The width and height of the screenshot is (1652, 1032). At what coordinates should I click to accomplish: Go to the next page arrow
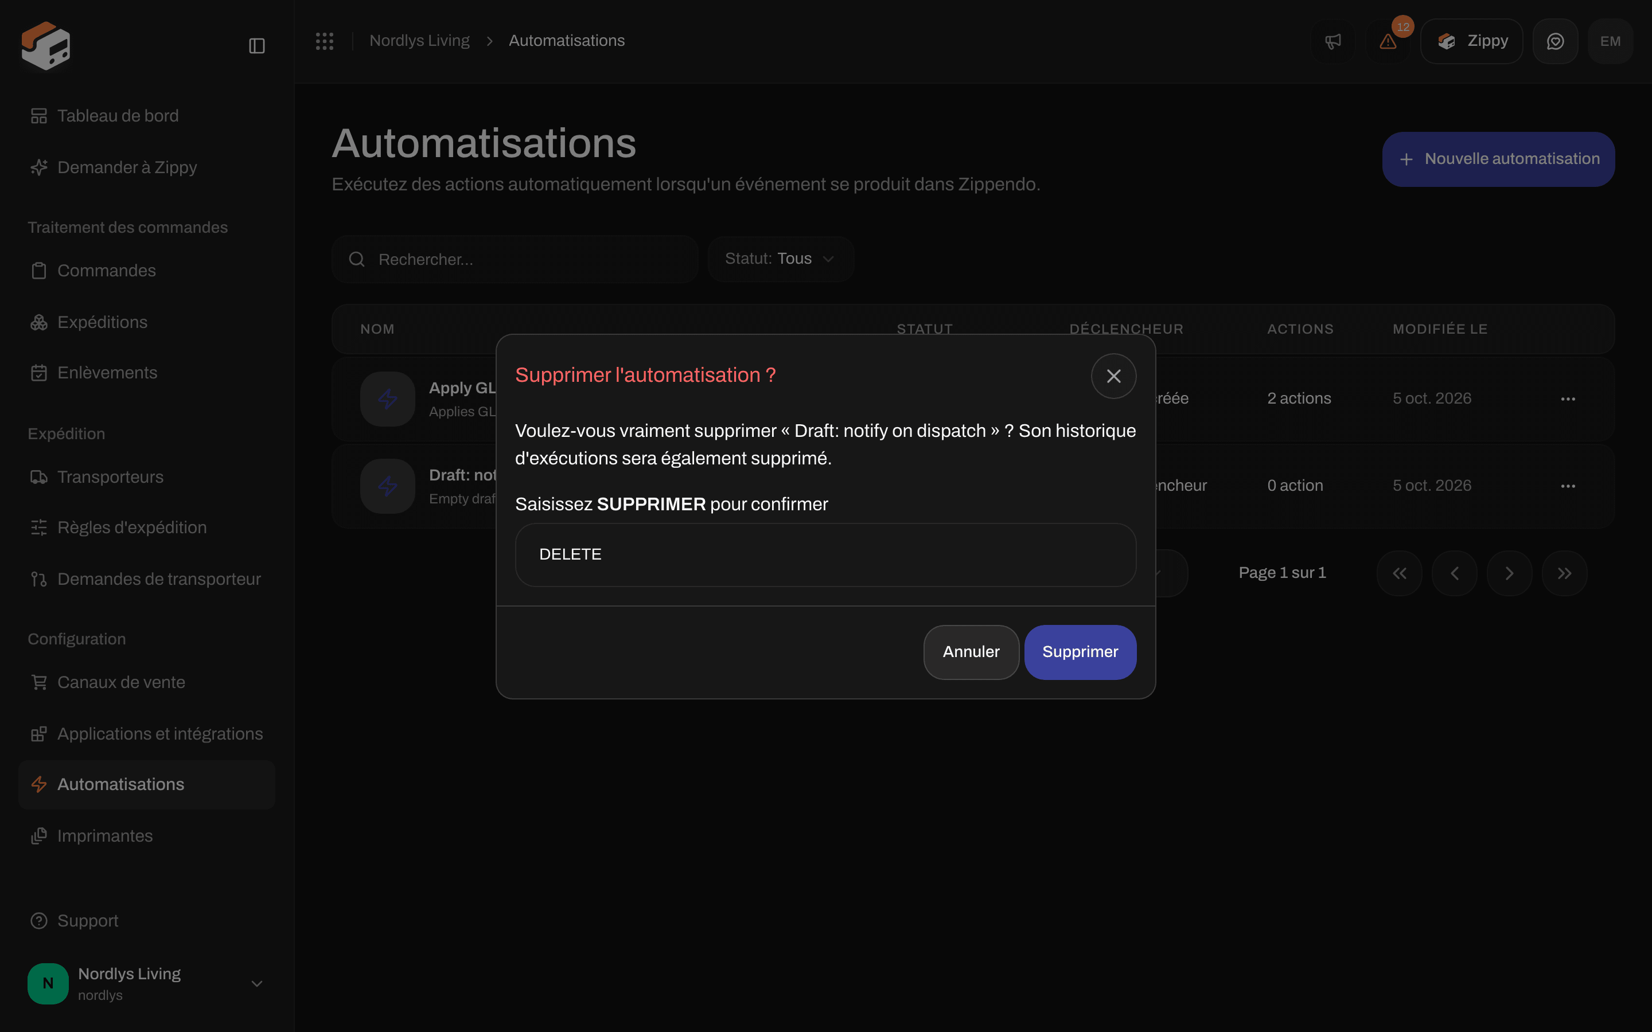(x=1509, y=573)
